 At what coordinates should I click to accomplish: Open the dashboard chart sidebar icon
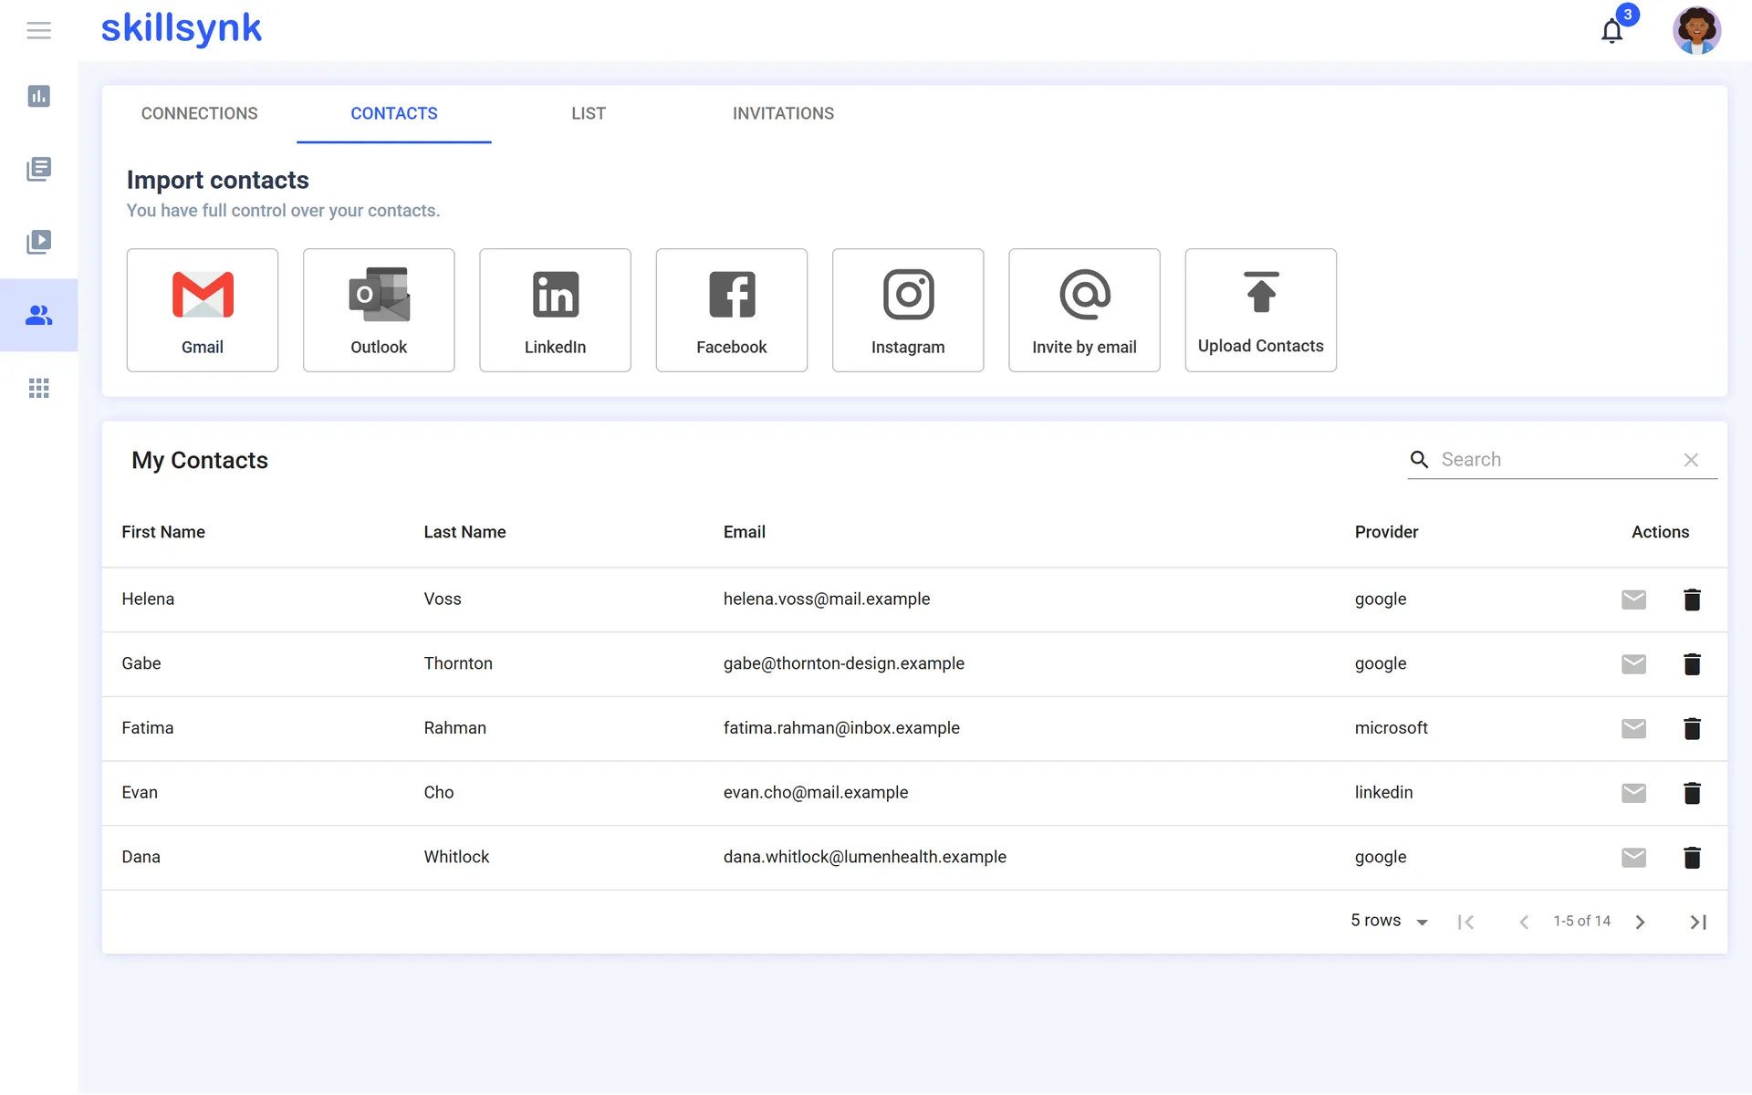tap(38, 96)
